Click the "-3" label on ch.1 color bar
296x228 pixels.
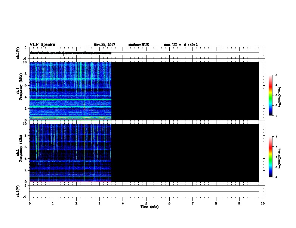[276, 75]
